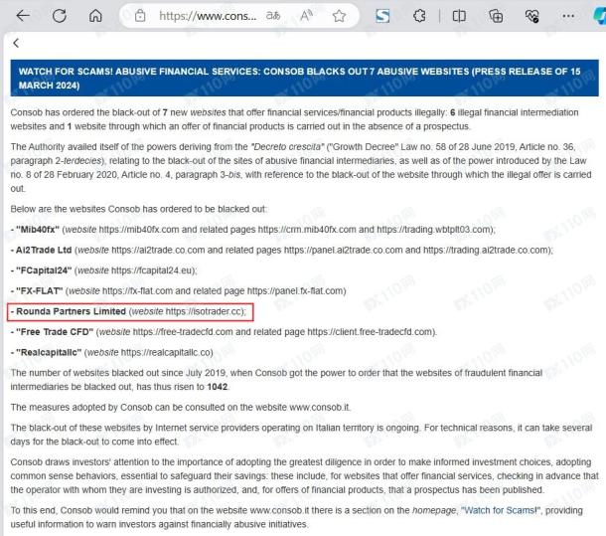The image size is (606, 536).
Task: Click the "Realcapitallc" entry name
Action: (49, 353)
